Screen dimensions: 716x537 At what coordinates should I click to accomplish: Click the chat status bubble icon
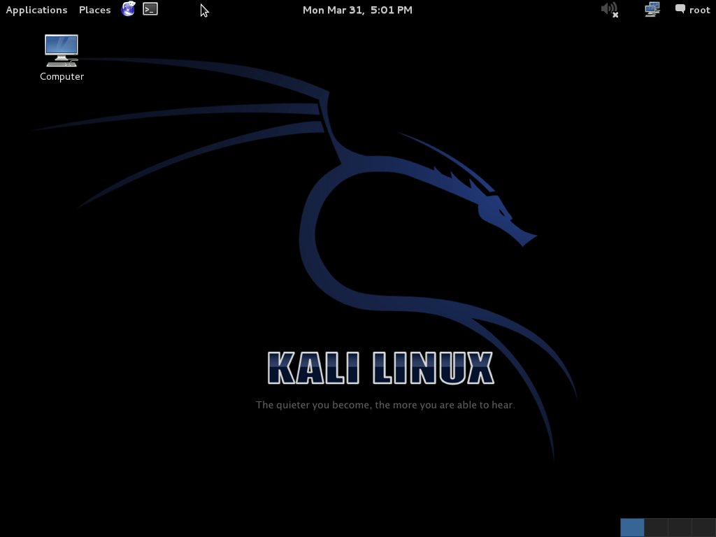[x=680, y=8]
